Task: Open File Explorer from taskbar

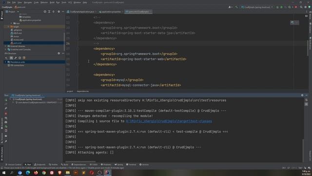Action: pos(68,173)
